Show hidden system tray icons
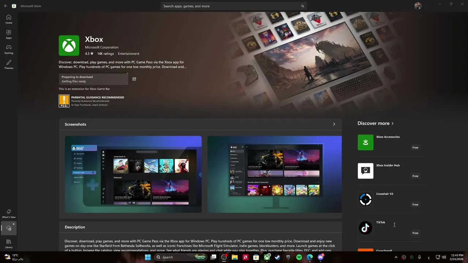Image resolution: width=468 pixels, height=263 pixels. (x=396, y=257)
